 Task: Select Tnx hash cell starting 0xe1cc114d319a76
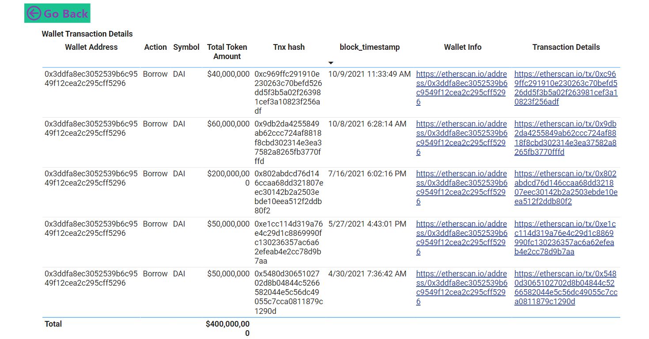pos(288,242)
